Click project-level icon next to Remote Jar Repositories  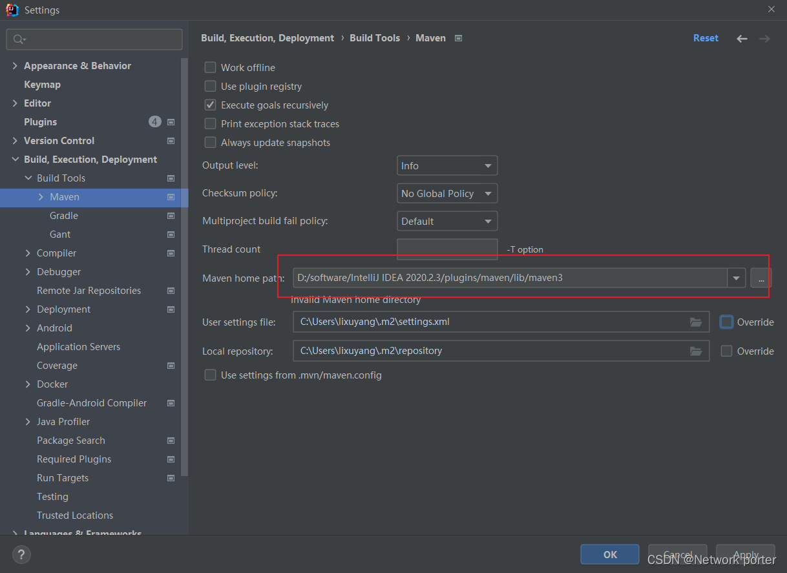[171, 291]
